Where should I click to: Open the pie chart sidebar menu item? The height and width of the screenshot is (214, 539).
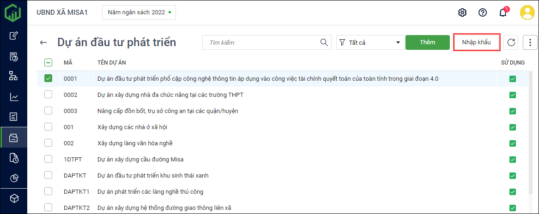[14, 178]
